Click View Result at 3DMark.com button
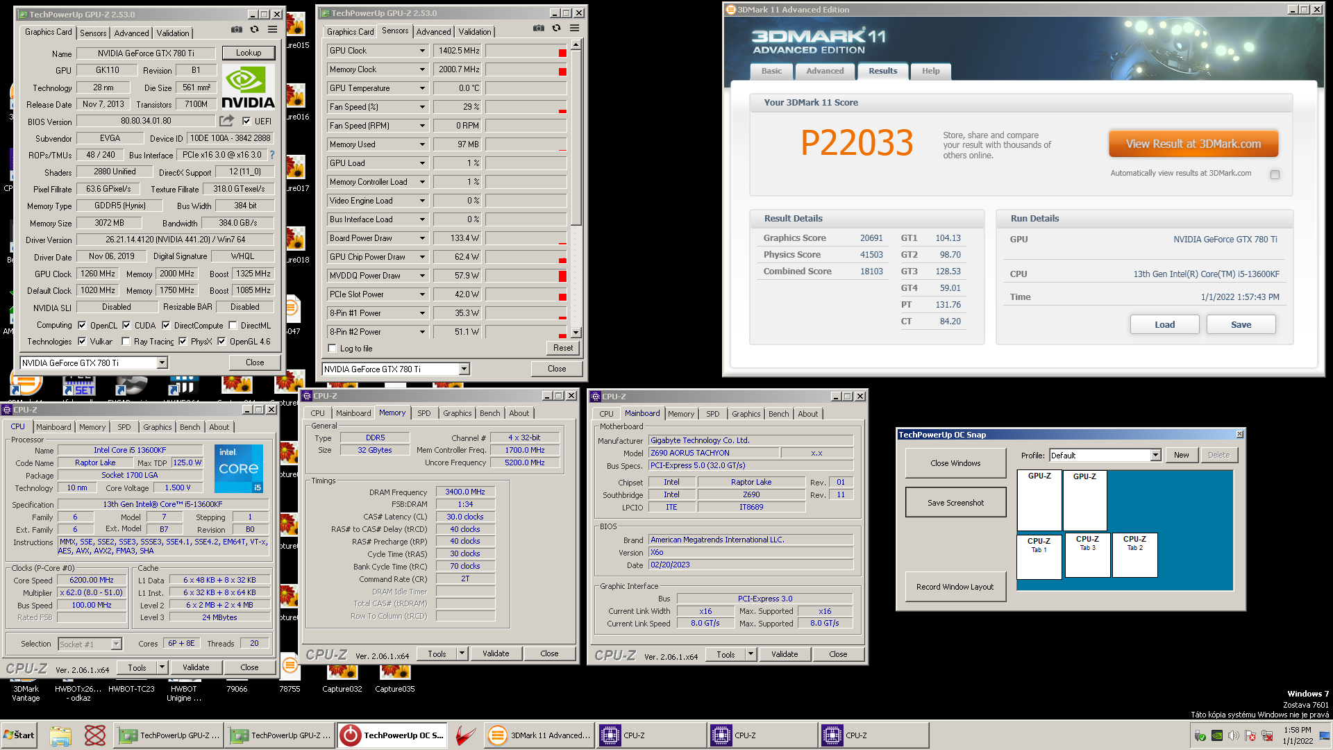This screenshot has height=750, width=1333. (x=1193, y=144)
